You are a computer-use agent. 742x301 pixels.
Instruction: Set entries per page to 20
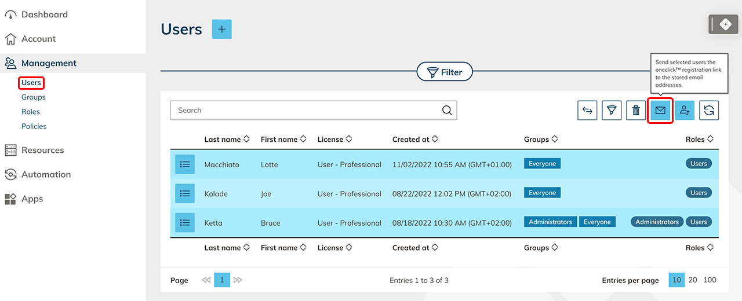693,280
